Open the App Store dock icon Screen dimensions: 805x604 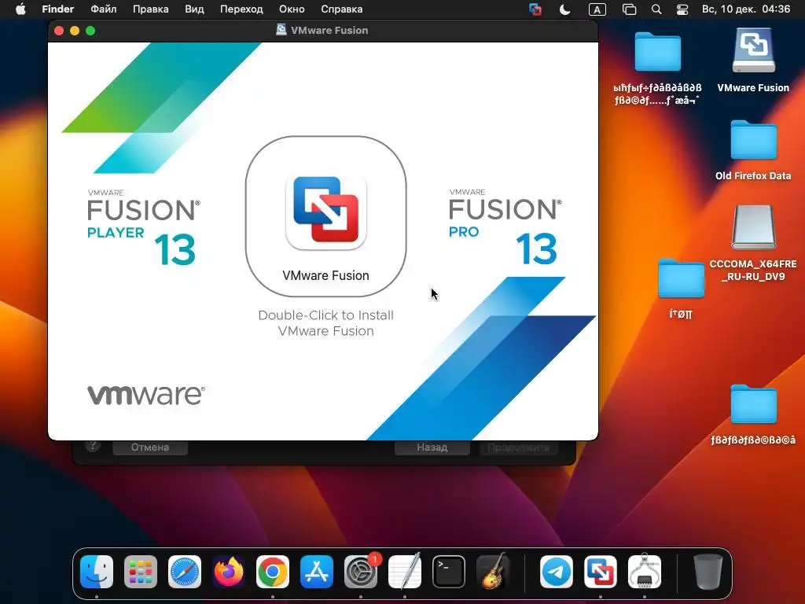coord(317,572)
